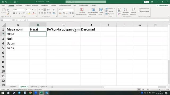Toggle middle vertical alignment
This screenshot has width=170, height=95.
(42, 10)
